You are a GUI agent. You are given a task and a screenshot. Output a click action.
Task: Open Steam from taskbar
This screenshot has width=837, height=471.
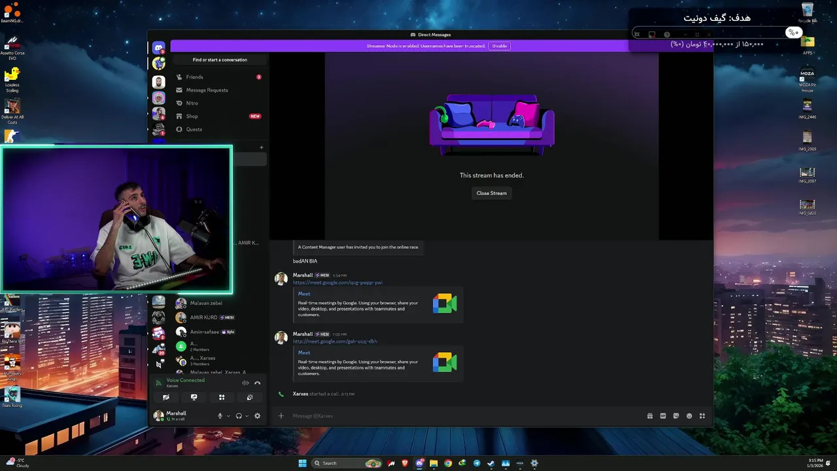click(491, 463)
